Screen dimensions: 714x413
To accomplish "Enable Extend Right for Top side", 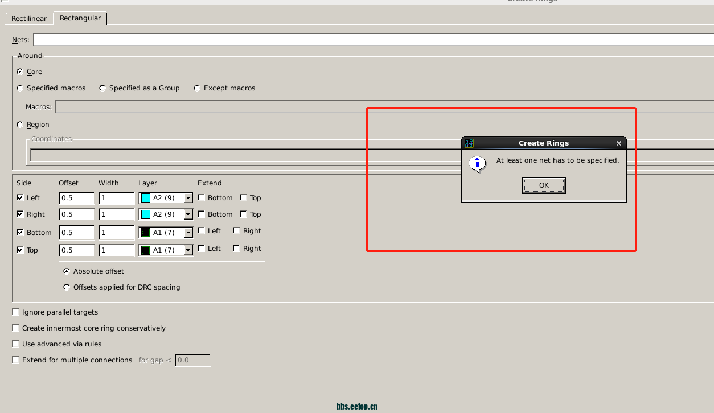I will click(236, 249).
